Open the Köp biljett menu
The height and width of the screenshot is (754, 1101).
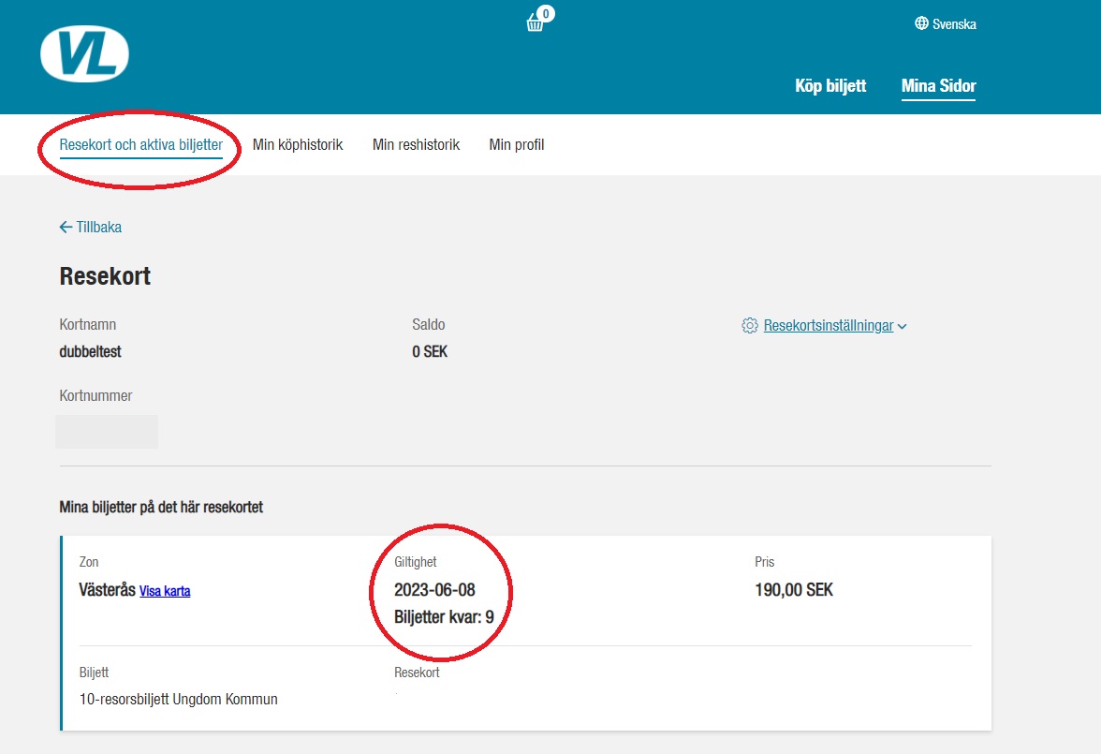[x=830, y=86]
